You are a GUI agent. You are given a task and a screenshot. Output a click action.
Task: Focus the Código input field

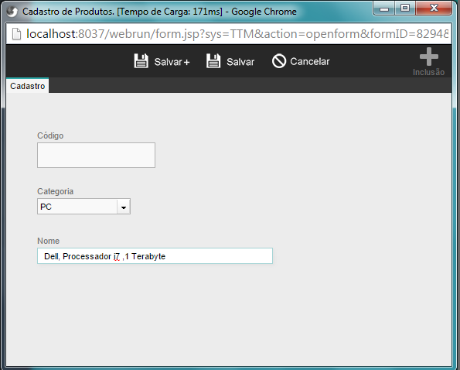click(x=96, y=155)
